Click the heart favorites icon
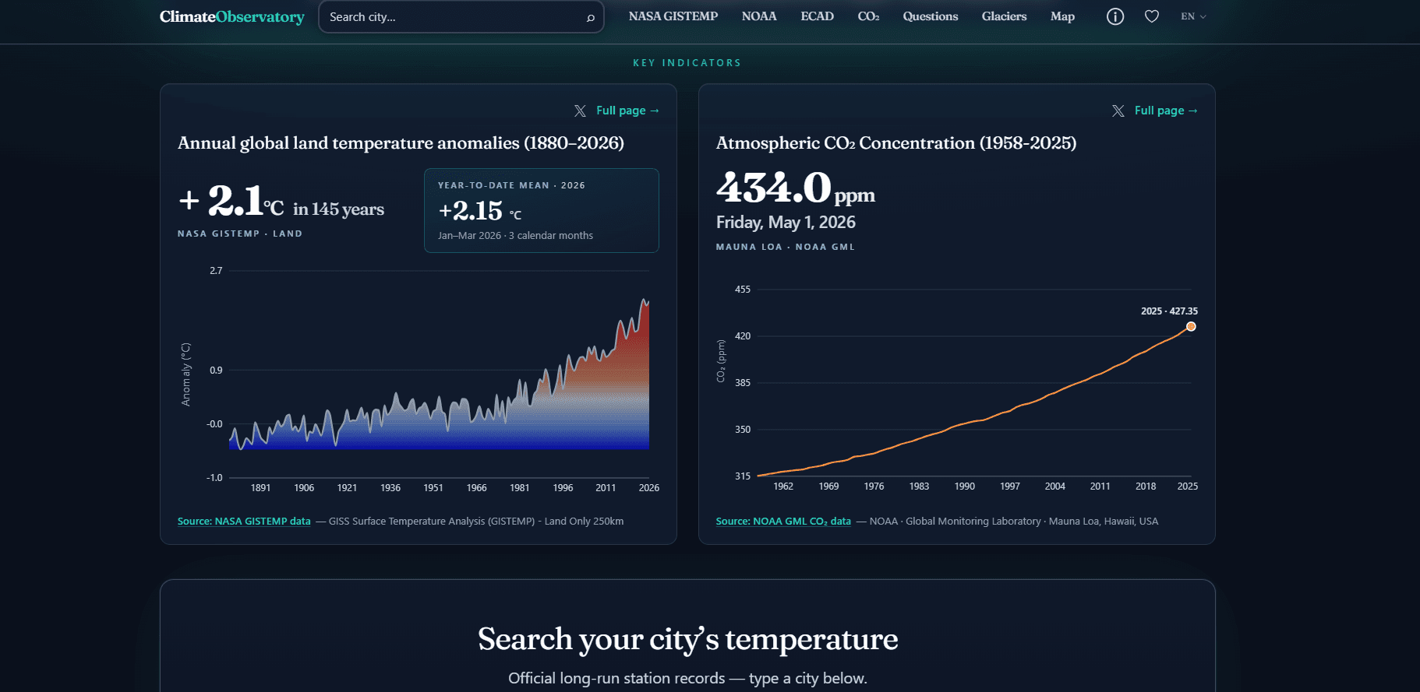Screen dimensions: 1420x692 [x=1152, y=16]
